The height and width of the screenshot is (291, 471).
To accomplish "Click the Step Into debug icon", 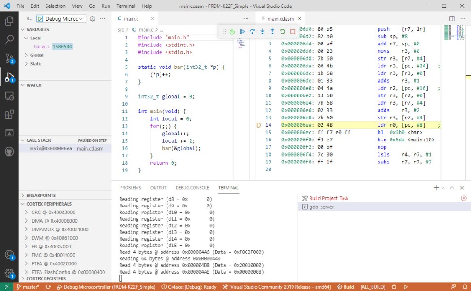I will click(x=262, y=32).
